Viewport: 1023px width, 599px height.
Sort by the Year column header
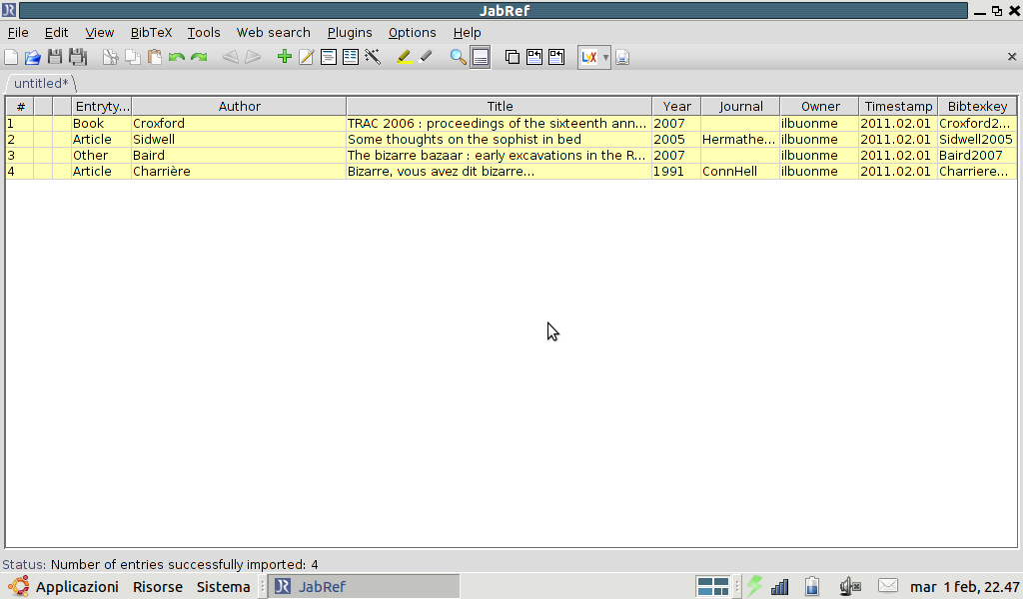[676, 106]
